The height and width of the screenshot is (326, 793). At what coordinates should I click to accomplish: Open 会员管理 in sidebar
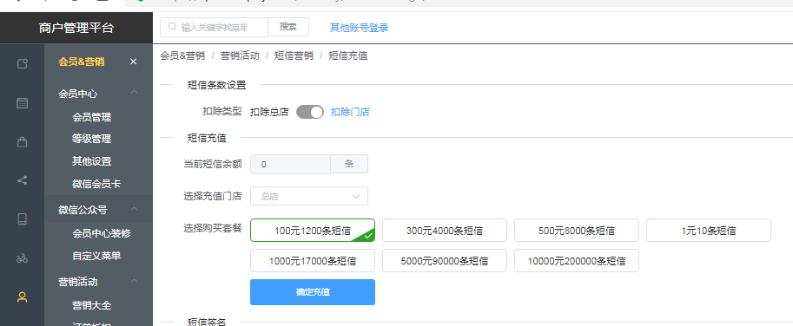91,117
